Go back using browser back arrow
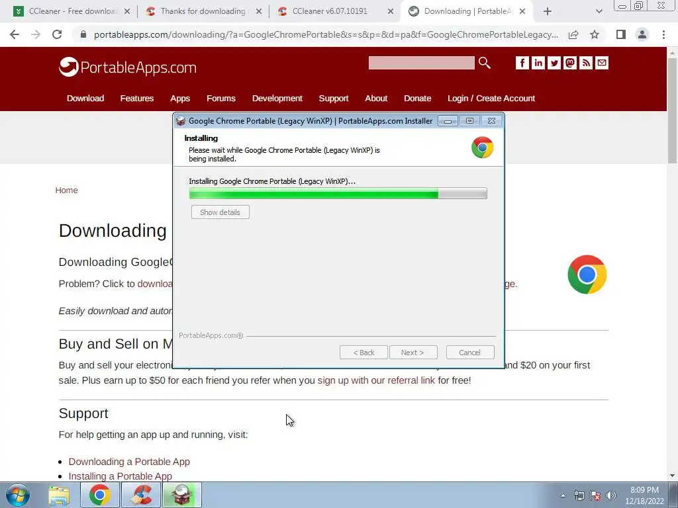The width and height of the screenshot is (678, 508). coord(15,34)
